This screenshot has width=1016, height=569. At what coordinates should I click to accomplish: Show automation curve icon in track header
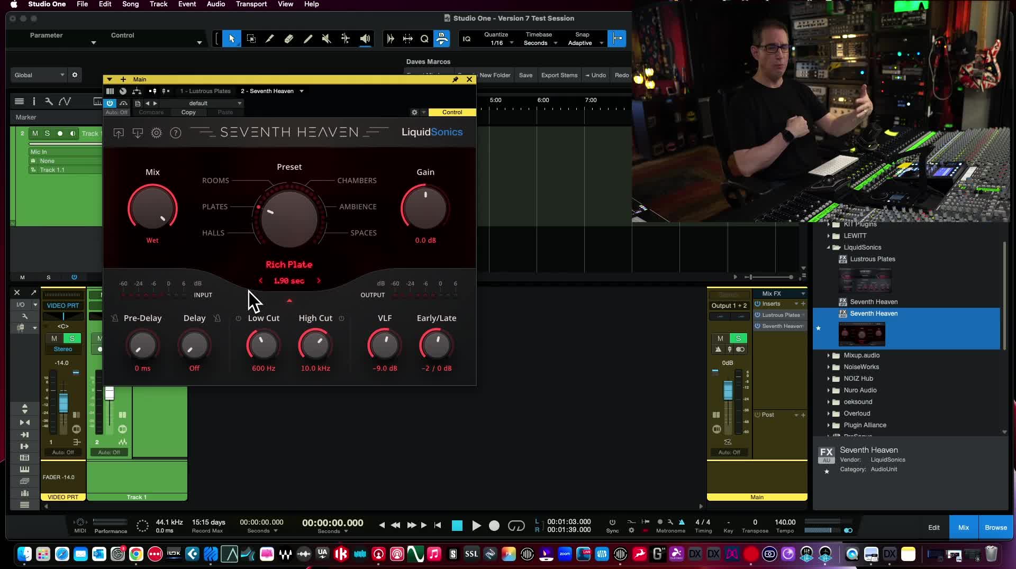click(65, 101)
